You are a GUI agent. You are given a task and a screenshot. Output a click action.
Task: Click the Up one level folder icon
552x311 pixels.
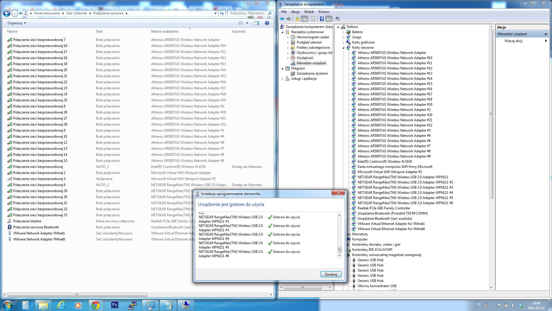click(x=297, y=19)
